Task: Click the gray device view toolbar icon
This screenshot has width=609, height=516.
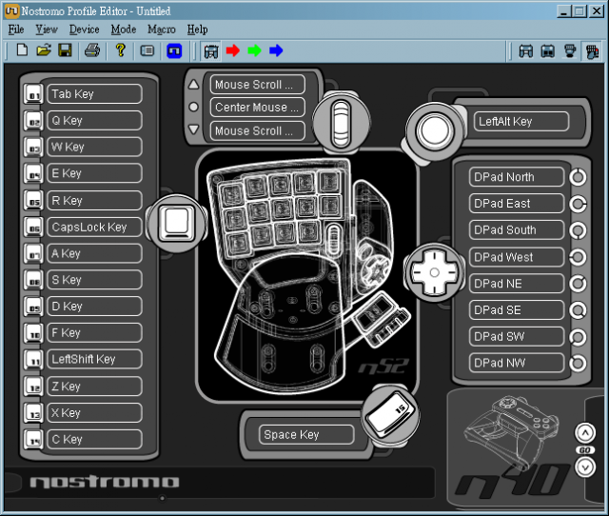Action: 147,50
